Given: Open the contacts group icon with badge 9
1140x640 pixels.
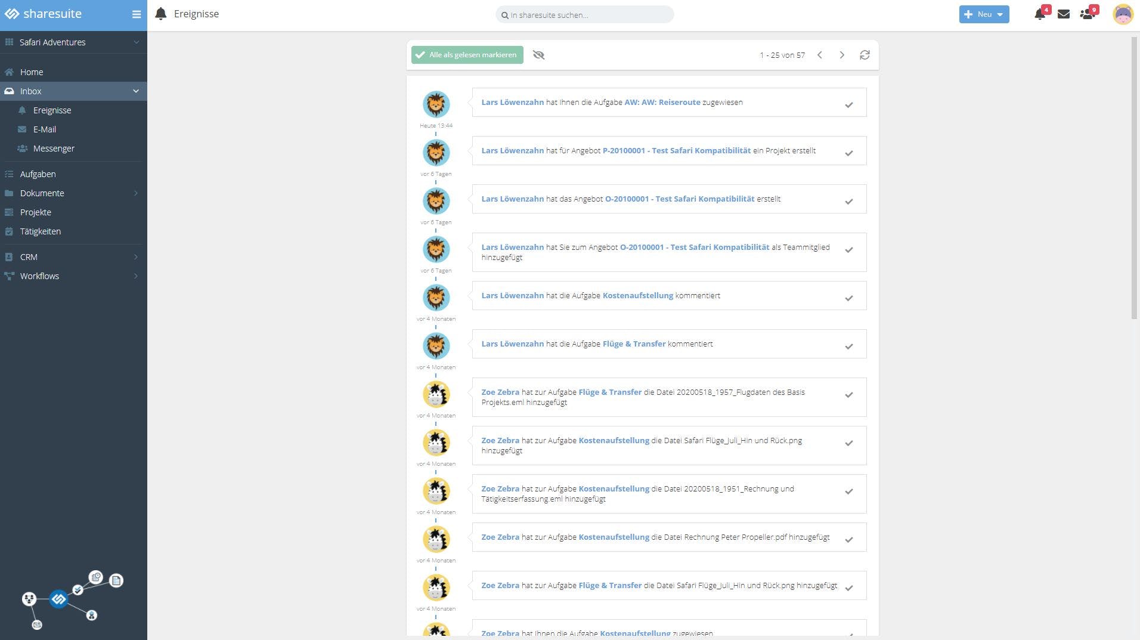Looking at the screenshot, I should [x=1088, y=14].
